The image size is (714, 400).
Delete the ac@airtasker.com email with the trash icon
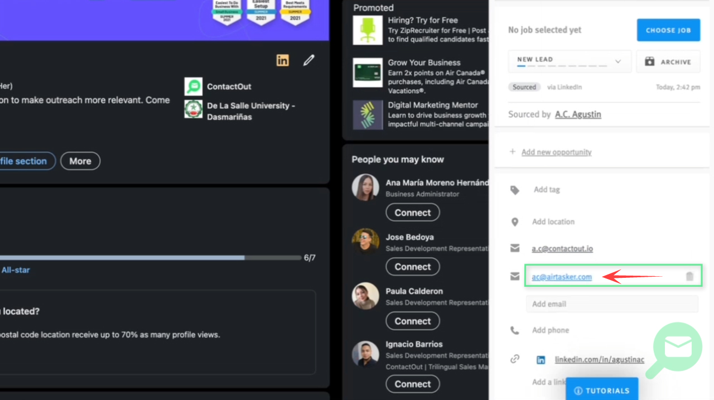tap(689, 276)
